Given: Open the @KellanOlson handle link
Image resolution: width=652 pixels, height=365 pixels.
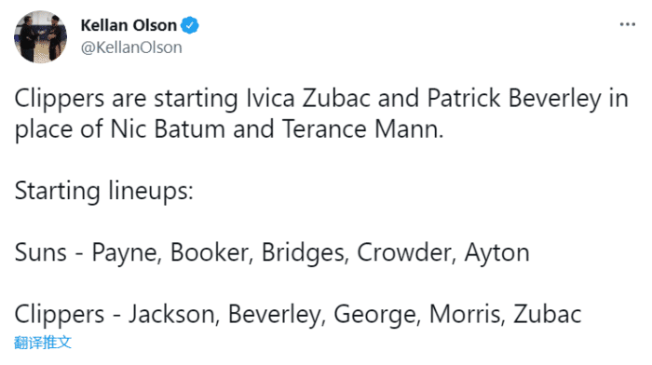Looking at the screenshot, I should [131, 47].
